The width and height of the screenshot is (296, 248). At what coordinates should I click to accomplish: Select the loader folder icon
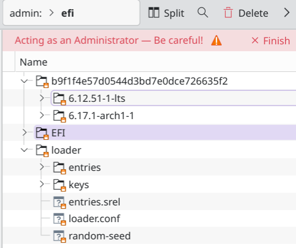42,151
